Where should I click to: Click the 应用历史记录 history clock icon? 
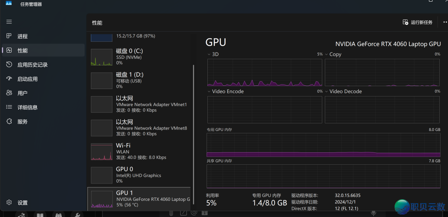point(9,65)
